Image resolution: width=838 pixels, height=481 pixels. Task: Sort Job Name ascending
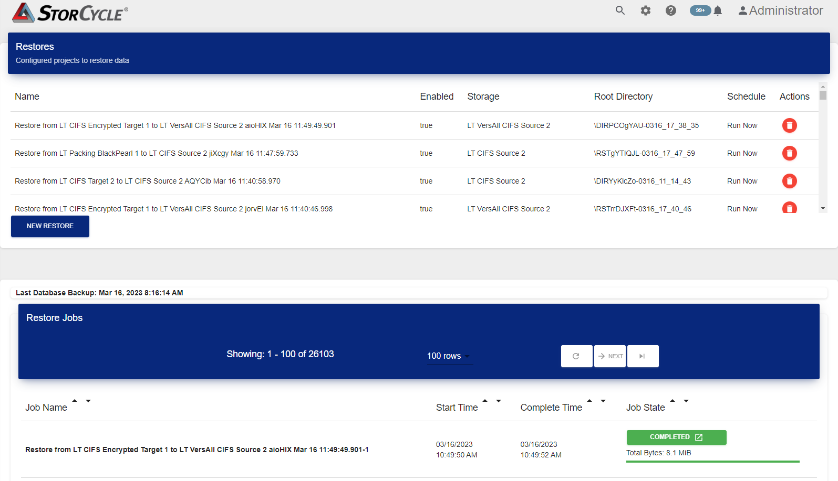[x=75, y=401]
